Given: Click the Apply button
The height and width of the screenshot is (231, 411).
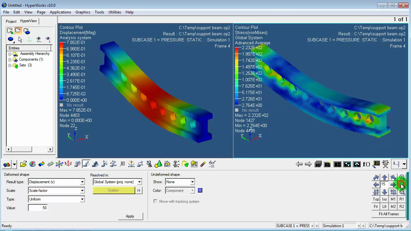Looking at the screenshot, I should tap(130, 216).
